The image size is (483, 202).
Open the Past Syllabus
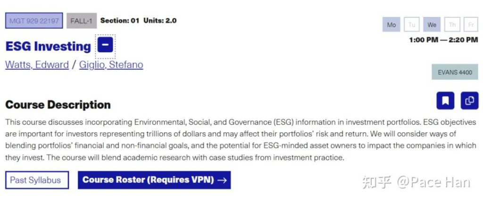37,180
